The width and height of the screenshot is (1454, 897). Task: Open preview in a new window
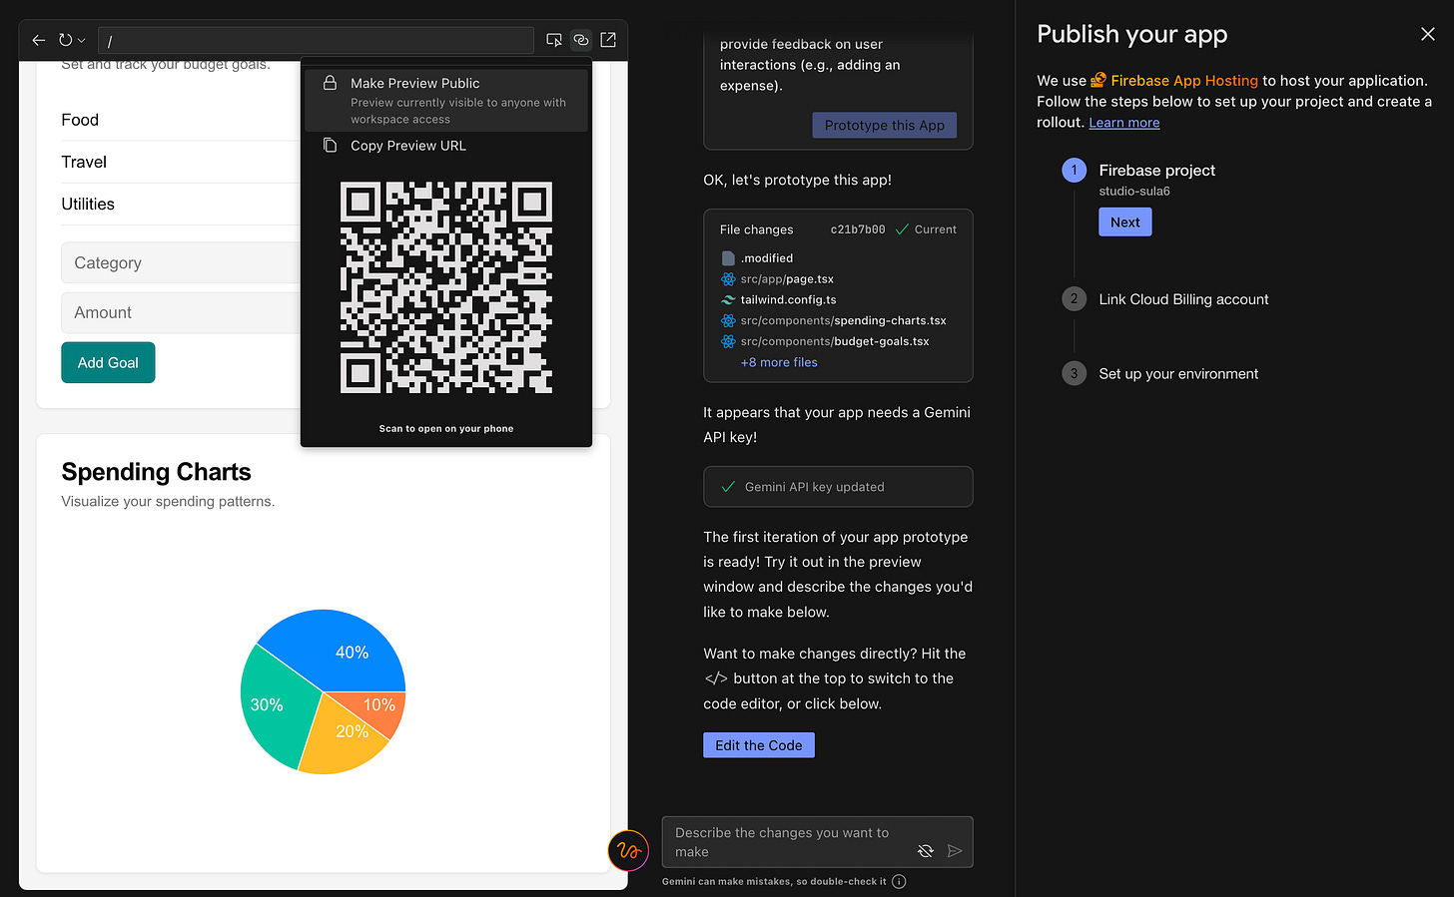tap(608, 40)
